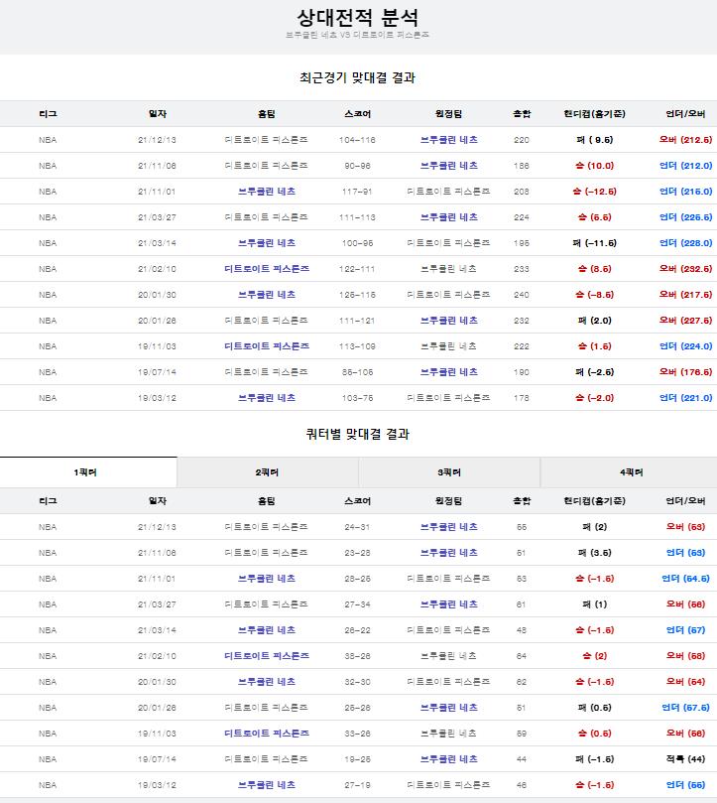
Task: Click the total '233'
Action: click(522, 269)
